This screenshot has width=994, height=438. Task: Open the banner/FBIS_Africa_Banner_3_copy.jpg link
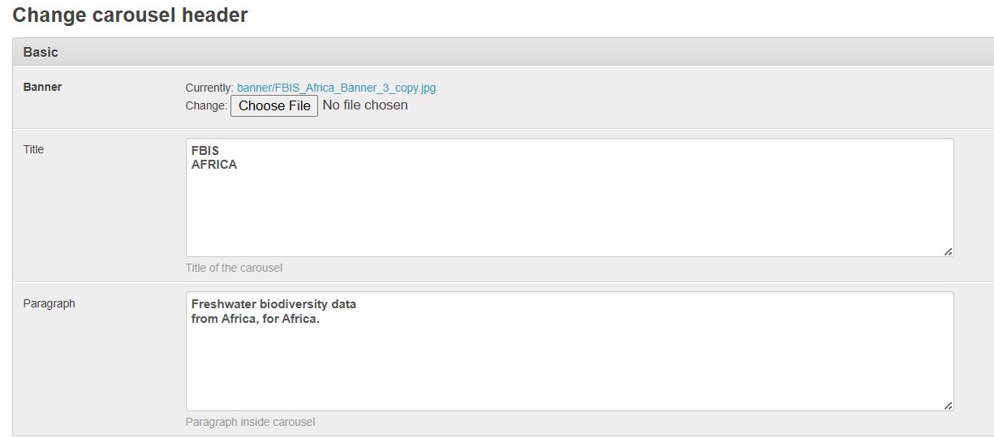coord(336,88)
